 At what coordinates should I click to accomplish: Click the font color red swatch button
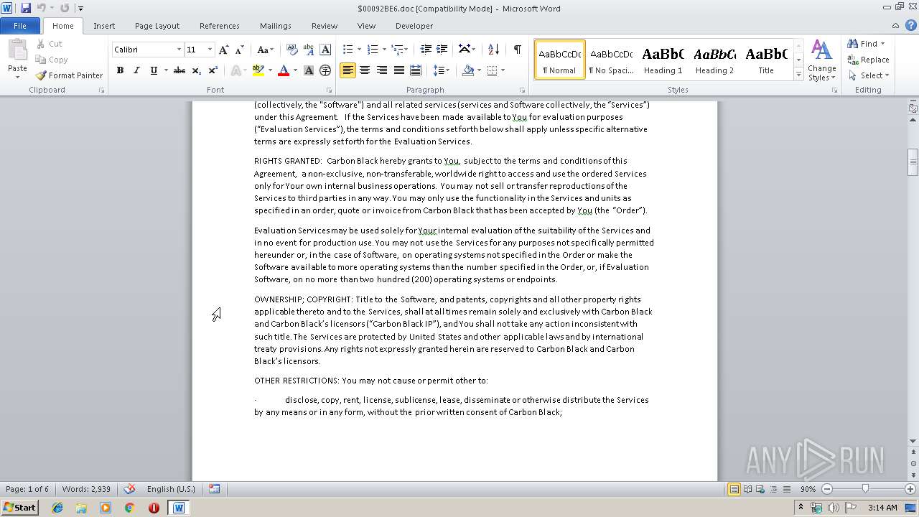pos(283,70)
